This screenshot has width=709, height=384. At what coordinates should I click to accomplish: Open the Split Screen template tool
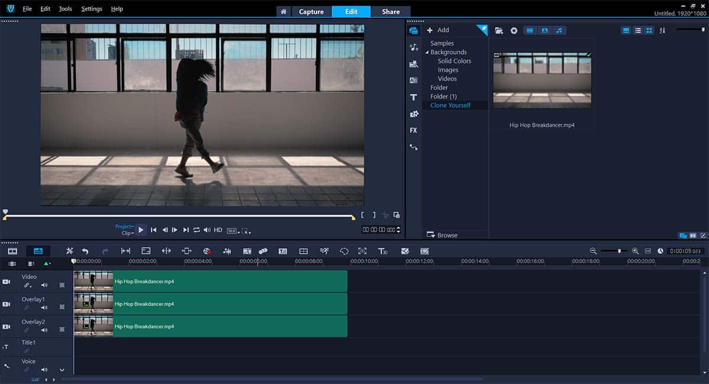[x=303, y=251]
